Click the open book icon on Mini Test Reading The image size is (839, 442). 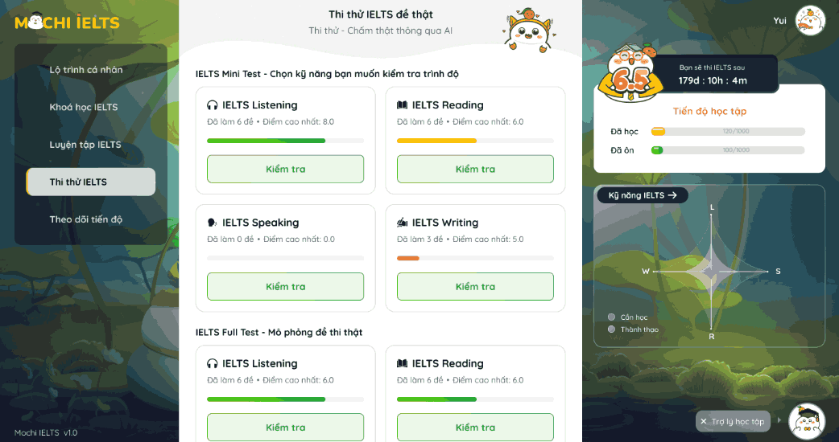[403, 105]
